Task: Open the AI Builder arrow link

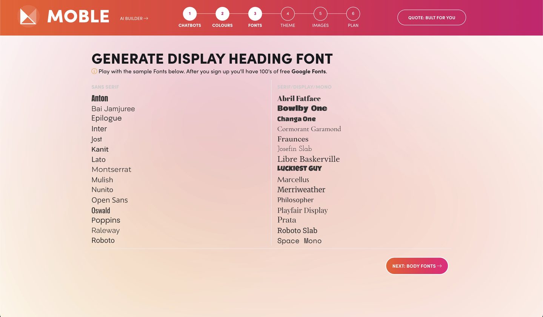Action: (134, 18)
